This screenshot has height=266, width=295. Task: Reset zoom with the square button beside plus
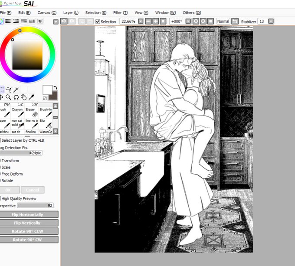tap(163, 21)
